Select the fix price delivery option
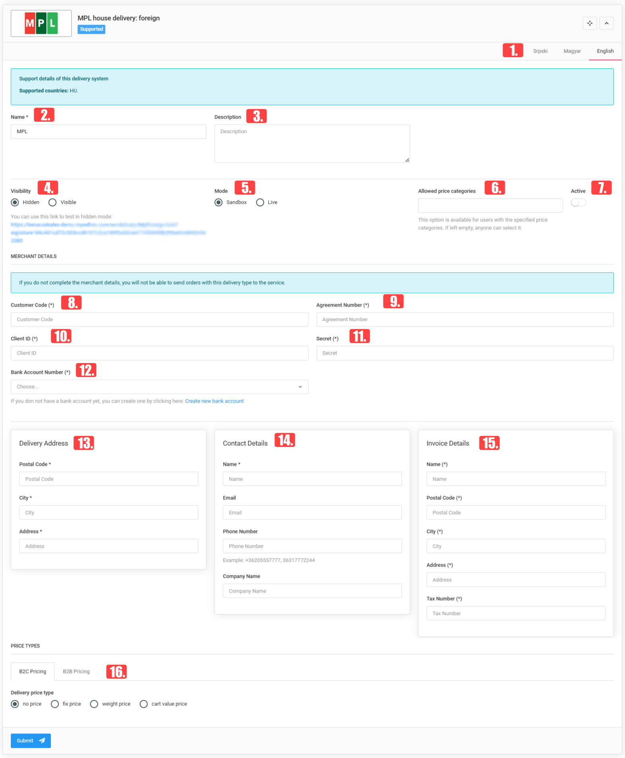625x758 pixels. 55,704
